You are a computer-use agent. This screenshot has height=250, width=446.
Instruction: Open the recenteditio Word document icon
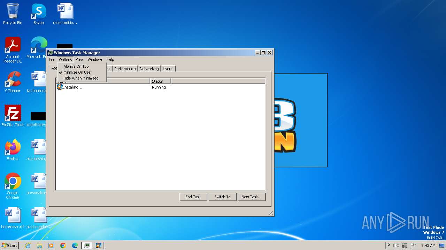(x=65, y=14)
